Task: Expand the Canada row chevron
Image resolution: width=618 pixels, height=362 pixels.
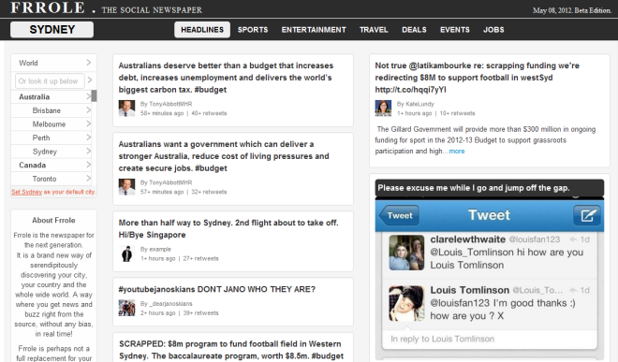Action: 88,165
